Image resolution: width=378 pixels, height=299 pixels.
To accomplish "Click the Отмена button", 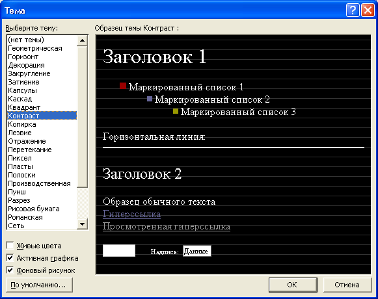I will pos(347,285).
